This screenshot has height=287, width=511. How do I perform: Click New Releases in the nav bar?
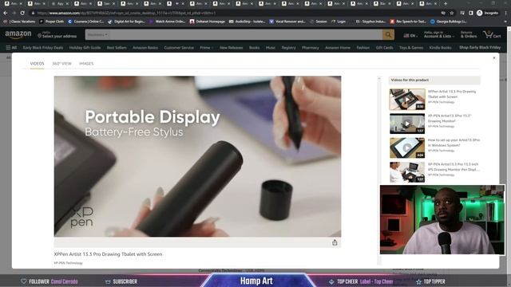click(231, 48)
